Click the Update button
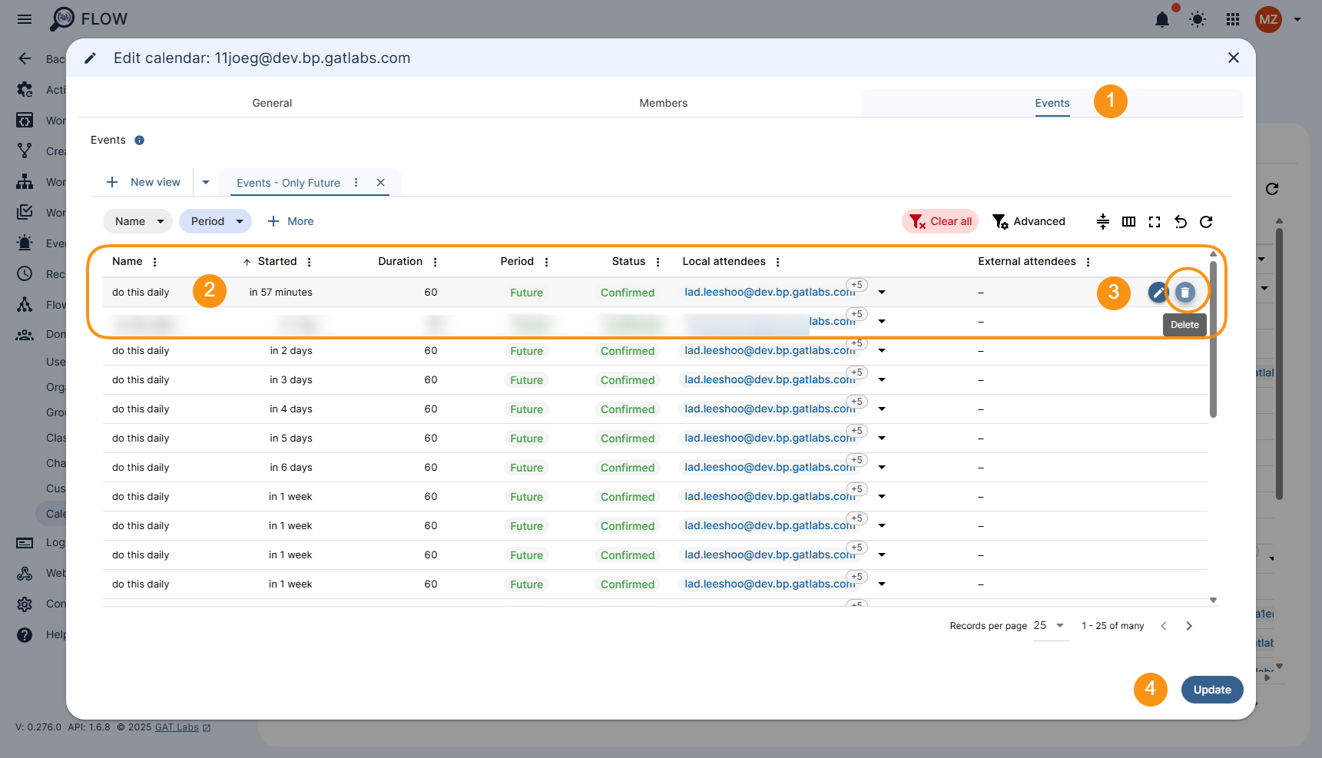 click(x=1211, y=690)
